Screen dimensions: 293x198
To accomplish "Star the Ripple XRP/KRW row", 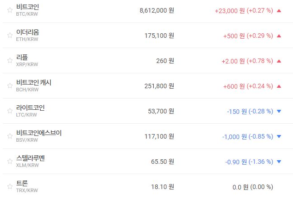I will pyautogui.click(x=9, y=60).
